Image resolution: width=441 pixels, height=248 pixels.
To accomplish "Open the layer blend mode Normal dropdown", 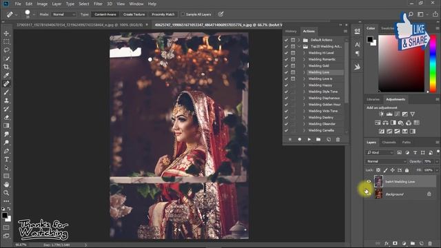I will 386,161.
